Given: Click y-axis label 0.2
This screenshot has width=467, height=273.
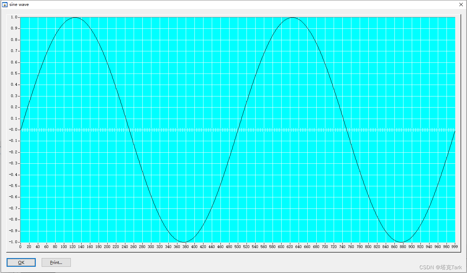Looking at the screenshot, I should (14, 107).
